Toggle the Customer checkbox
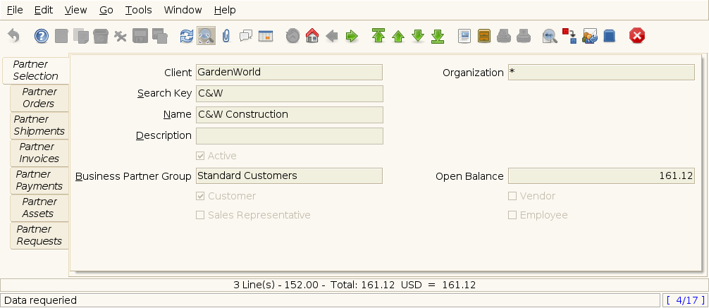The image size is (709, 308). pyautogui.click(x=200, y=196)
